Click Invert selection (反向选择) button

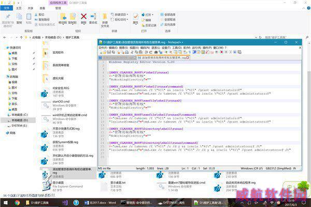(x=168, y=24)
